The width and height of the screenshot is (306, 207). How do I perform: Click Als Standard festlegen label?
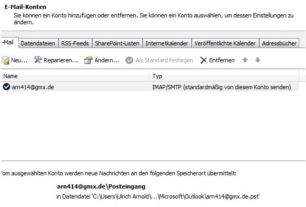coord(164,60)
